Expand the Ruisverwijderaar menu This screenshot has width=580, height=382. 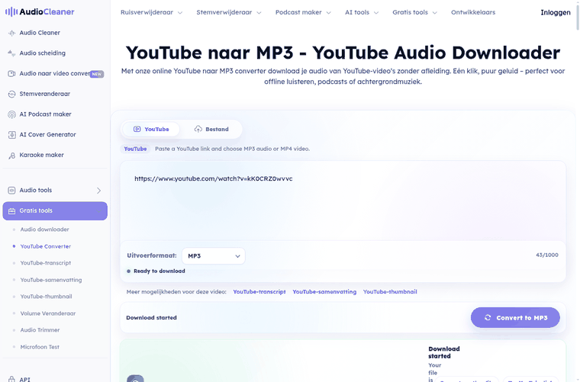click(x=151, y=12)
